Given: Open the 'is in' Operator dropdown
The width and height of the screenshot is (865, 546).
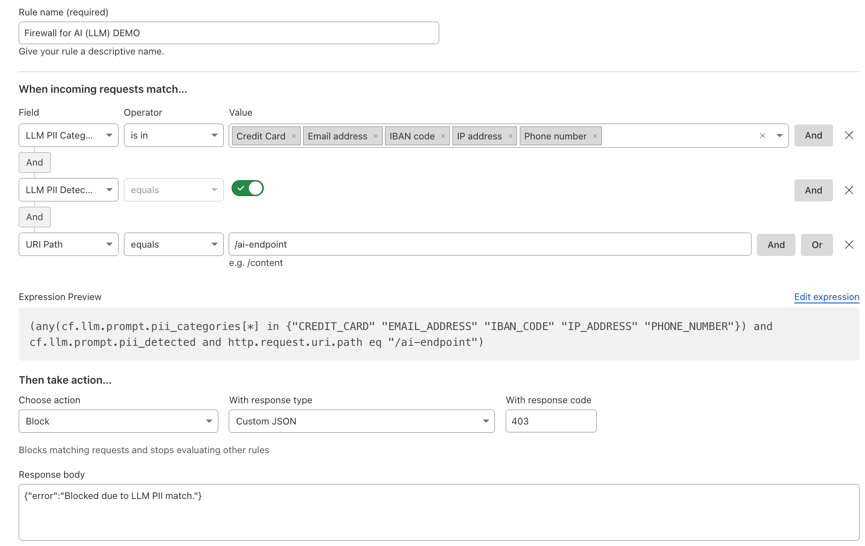Looking at the screenshot, I should (173, 135).
